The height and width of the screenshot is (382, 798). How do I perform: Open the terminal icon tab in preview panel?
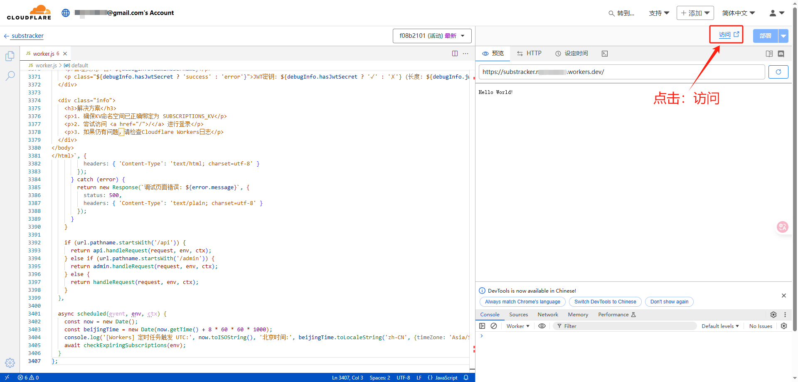coord(605,54)
